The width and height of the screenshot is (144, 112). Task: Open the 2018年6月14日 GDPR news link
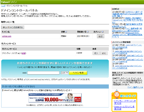[127, 14]
